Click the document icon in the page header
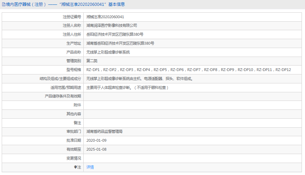This screenshot has width=305, height=175. point(4,4)
